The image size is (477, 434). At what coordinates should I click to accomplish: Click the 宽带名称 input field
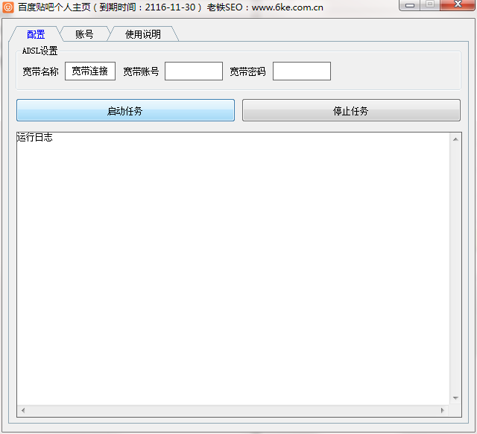90,71
